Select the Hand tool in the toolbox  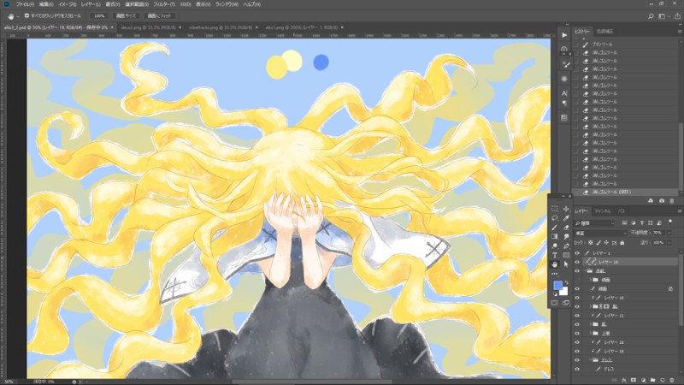click(554, 264)
